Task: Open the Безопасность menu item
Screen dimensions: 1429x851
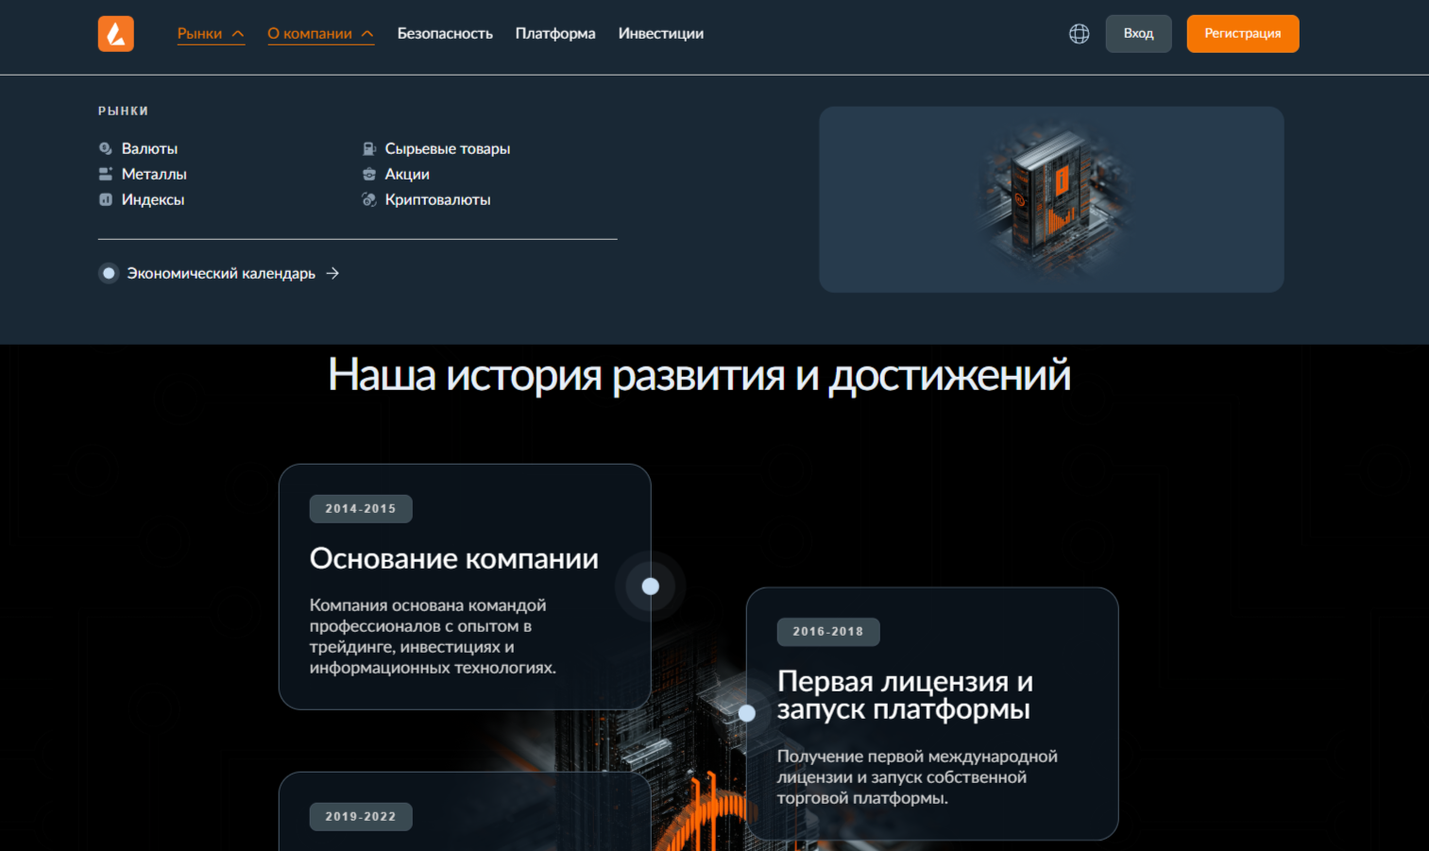Action: pos(445,34)
